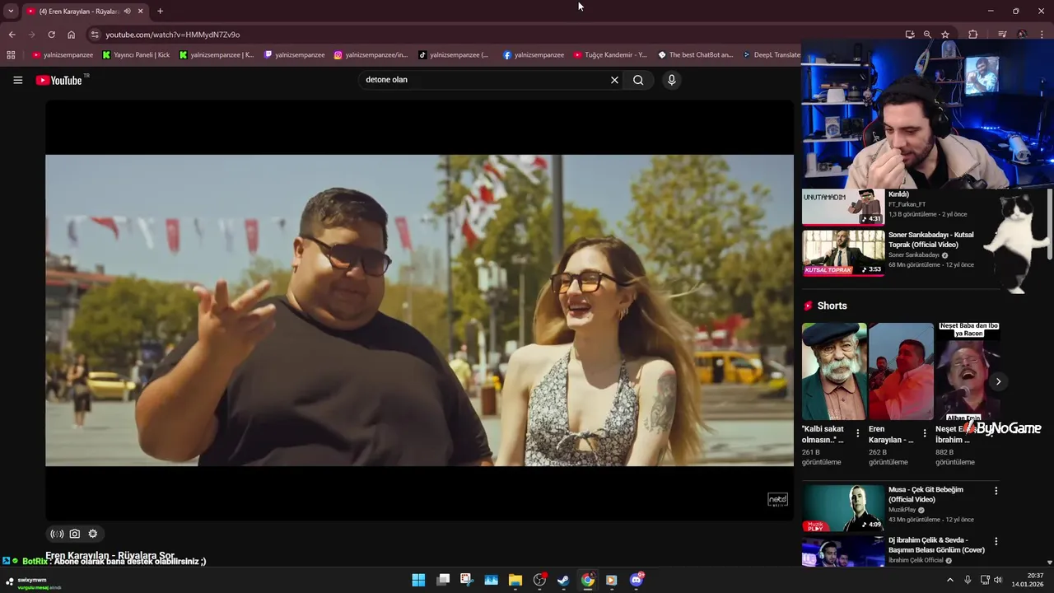Open the first yalnizsempanzee YouTube bookmark
This screenshot has height=593, width=1054.
pyautogui.click(x=63, y=55)
